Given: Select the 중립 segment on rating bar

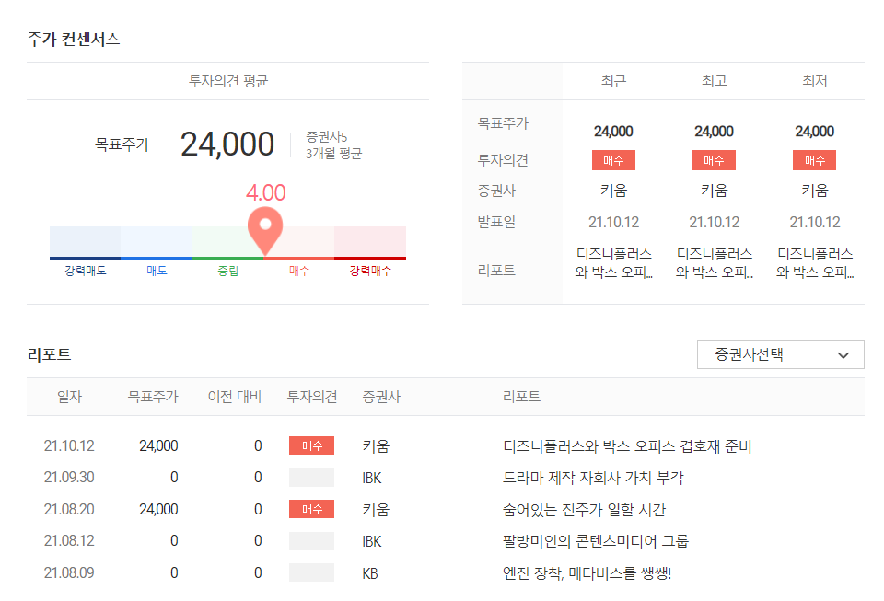Looking at the screenshot, I should (x=227, y=243).
